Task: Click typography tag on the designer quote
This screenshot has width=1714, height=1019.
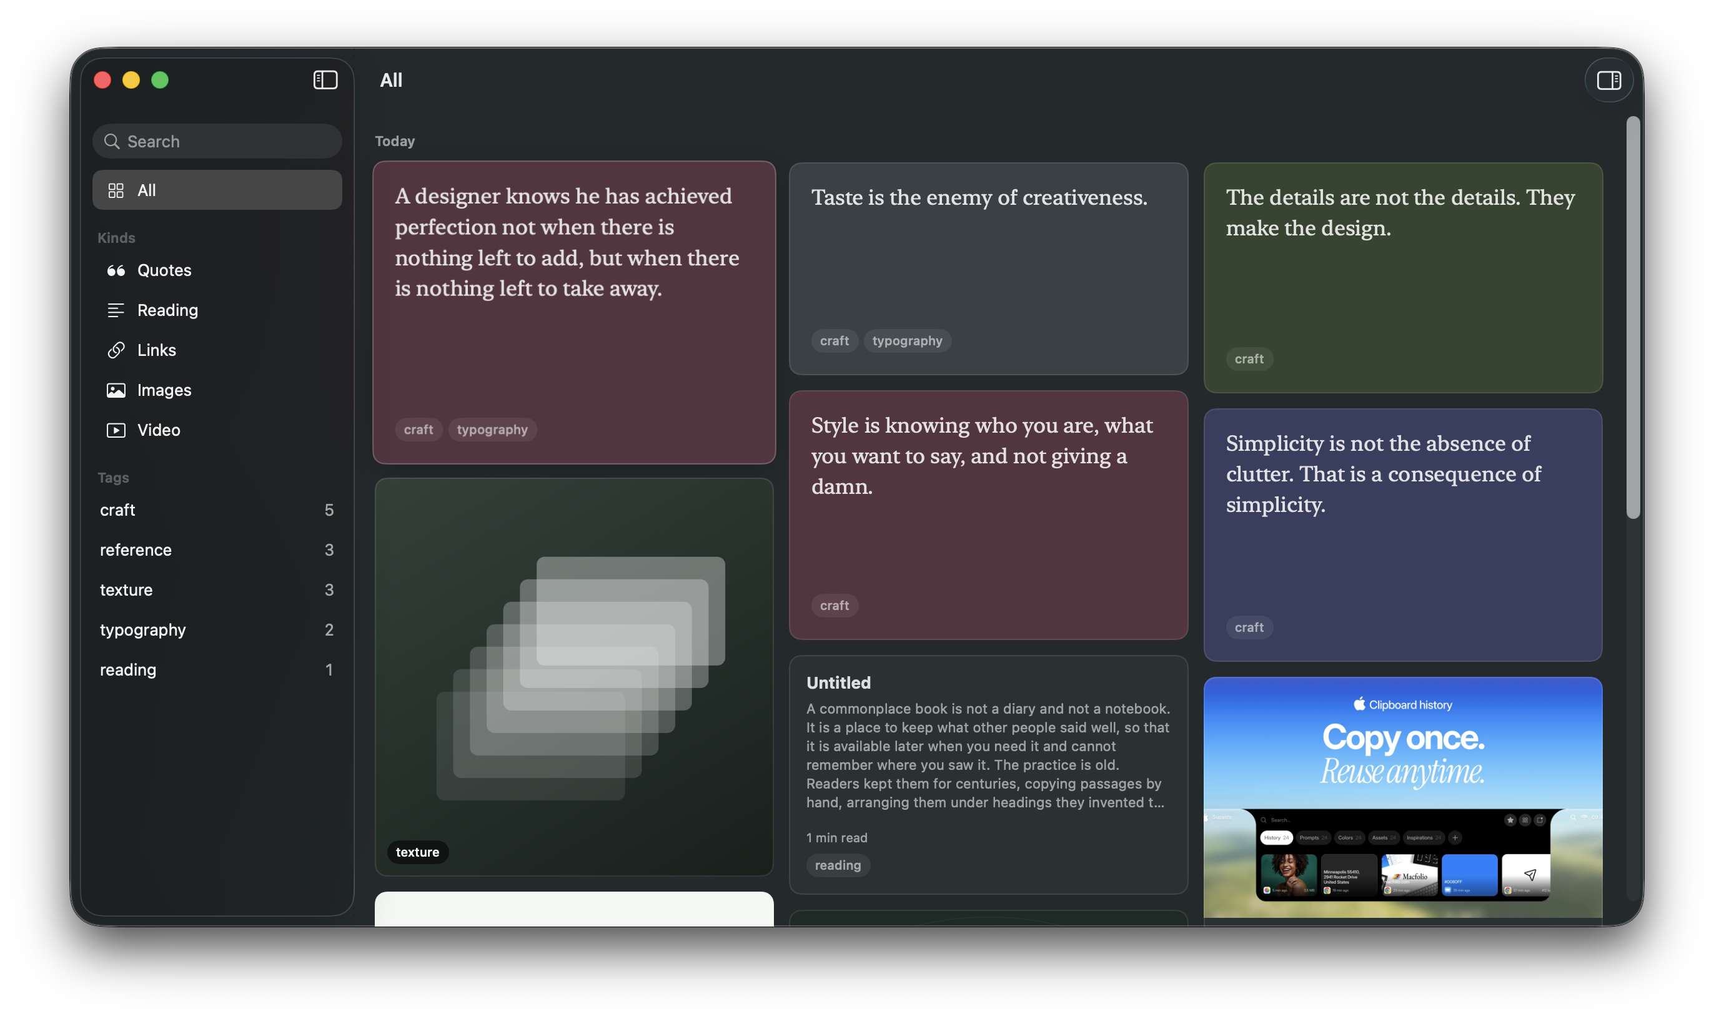Action: [x=492, y=430]
